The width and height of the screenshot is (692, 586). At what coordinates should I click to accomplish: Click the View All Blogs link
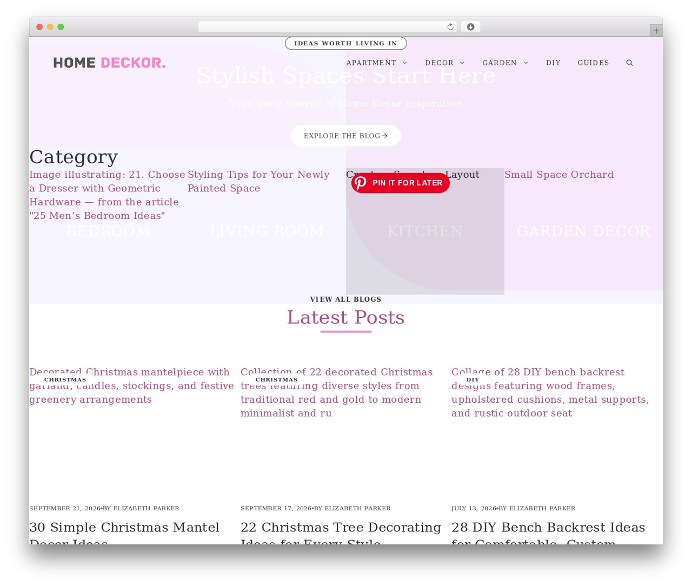click(346, 299)
